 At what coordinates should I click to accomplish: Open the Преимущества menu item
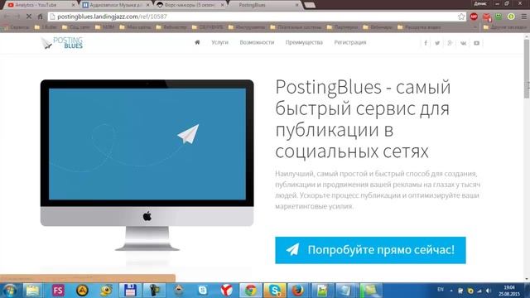click(304, 42)
